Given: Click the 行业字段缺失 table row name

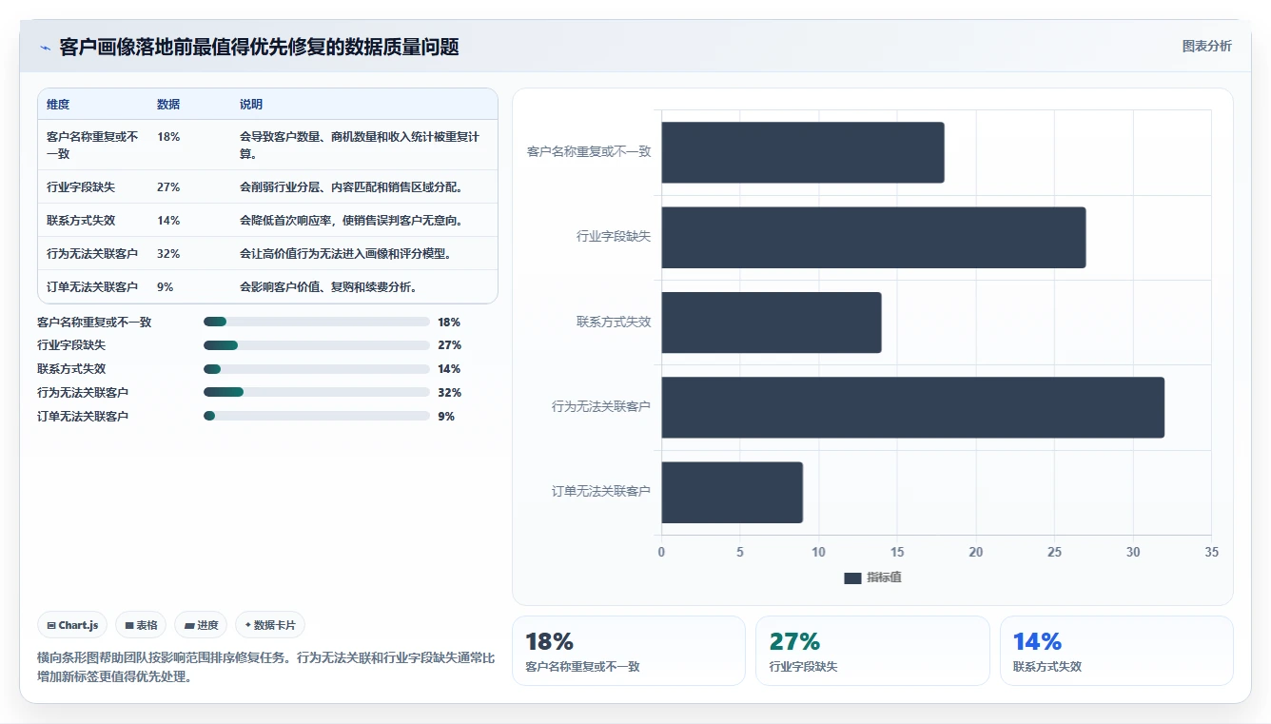Looking at the screenshot, I should [x=81, y=187].
